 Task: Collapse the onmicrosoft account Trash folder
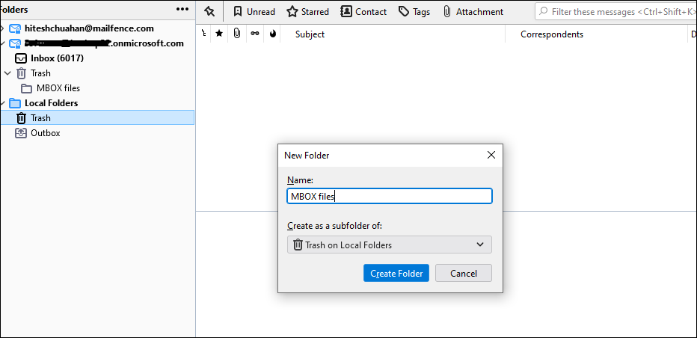coord(7,73)
